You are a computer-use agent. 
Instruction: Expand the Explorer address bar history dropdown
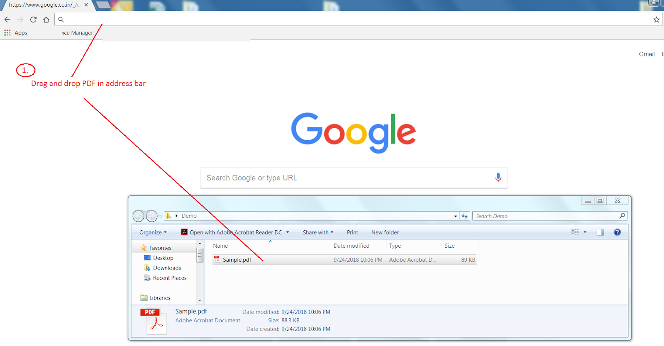click(456, 216)
